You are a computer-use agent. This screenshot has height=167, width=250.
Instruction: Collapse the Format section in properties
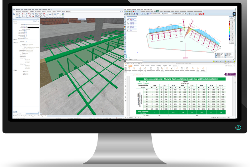(x=13, y=23)
